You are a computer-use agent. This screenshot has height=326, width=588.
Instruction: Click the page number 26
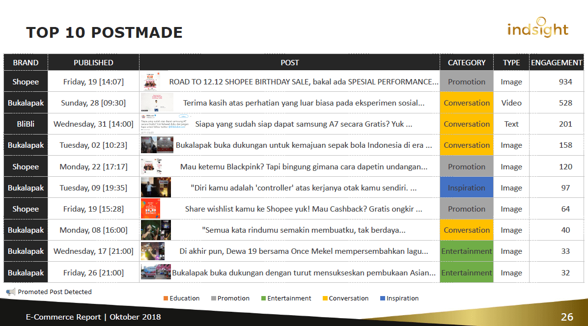pos(567,317)
